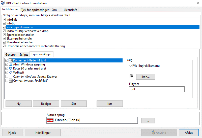202x138 pixels.
Task: Click the Filtyper .pdf input field
Action: coord(157,89)
